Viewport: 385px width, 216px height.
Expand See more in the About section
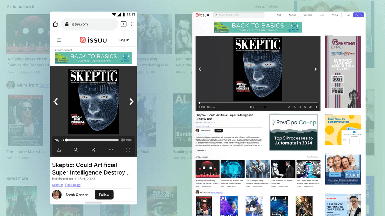coord(202,150)
